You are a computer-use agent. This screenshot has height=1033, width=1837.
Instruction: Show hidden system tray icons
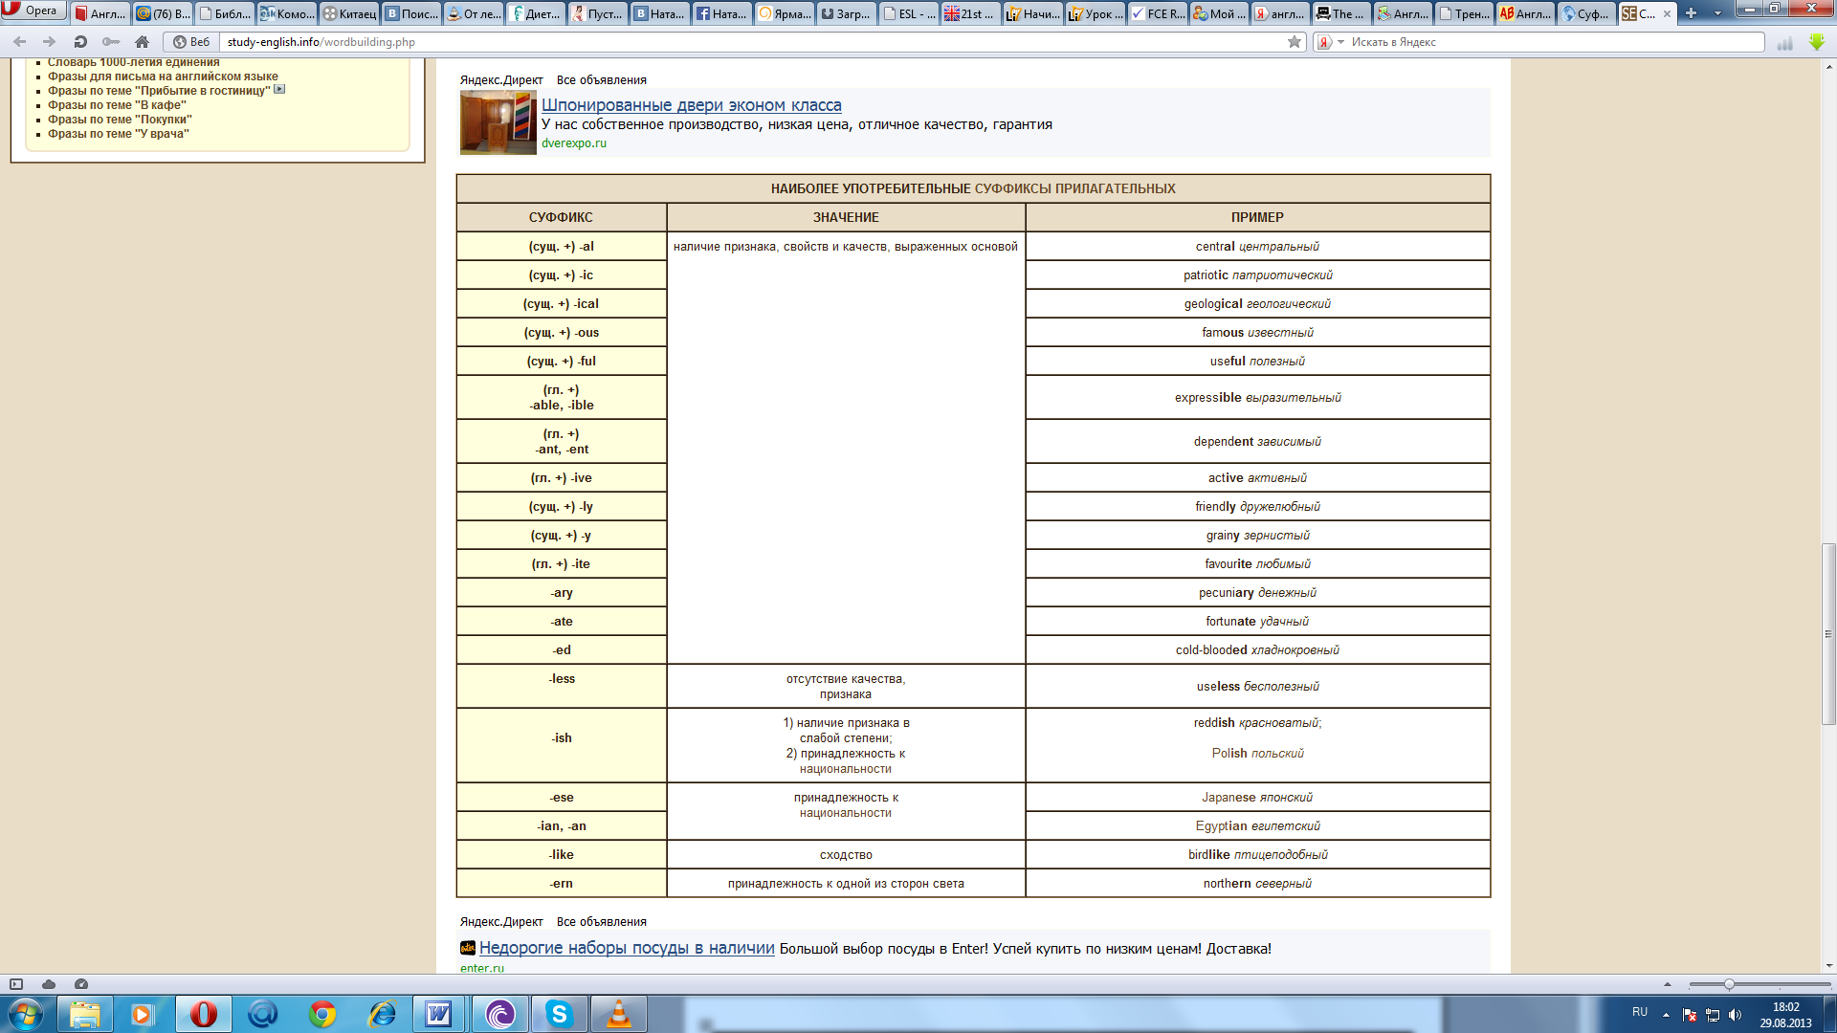pos(1666,1014)
